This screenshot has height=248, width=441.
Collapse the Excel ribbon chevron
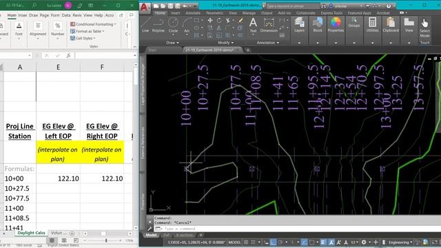tap(135, 47)
